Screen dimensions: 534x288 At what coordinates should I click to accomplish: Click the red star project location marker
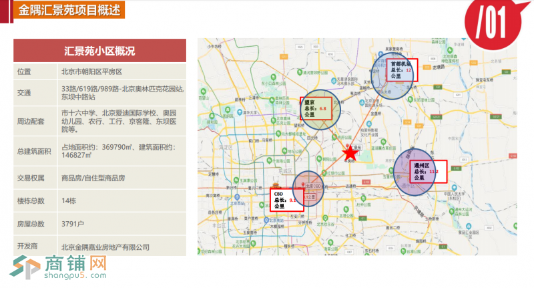pos(350,153)
